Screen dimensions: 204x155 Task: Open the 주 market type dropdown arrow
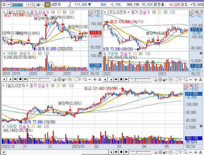tap(8, 5)
